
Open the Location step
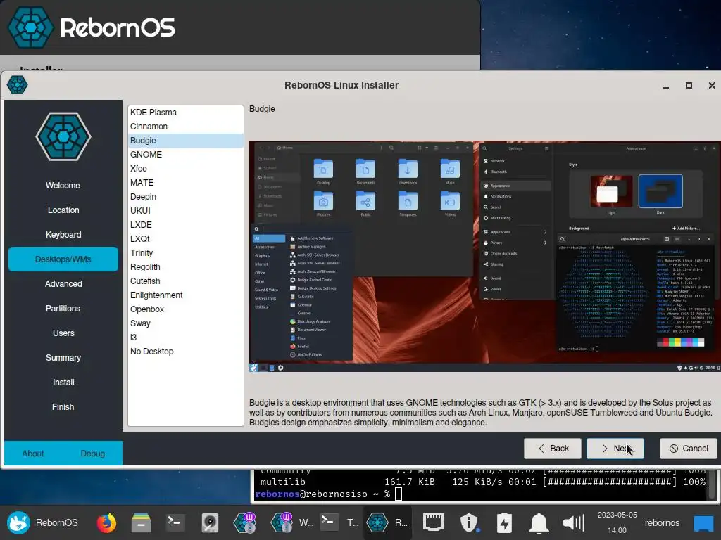(63, 210)
